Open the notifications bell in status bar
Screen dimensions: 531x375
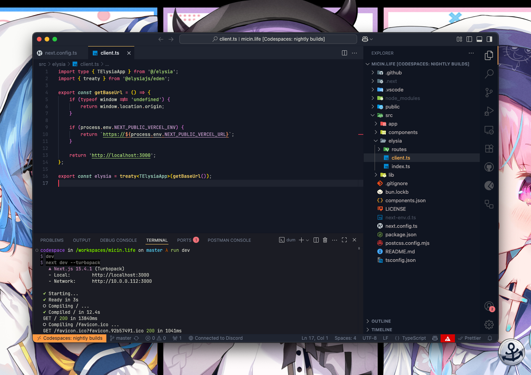[490, 338]
